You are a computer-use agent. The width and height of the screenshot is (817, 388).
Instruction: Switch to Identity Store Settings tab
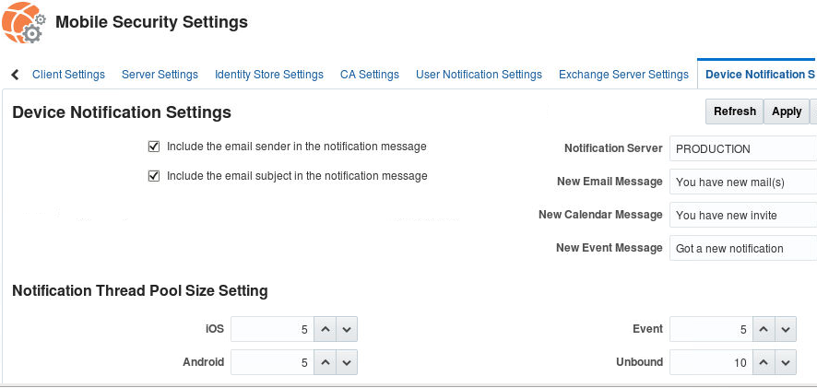269,75
